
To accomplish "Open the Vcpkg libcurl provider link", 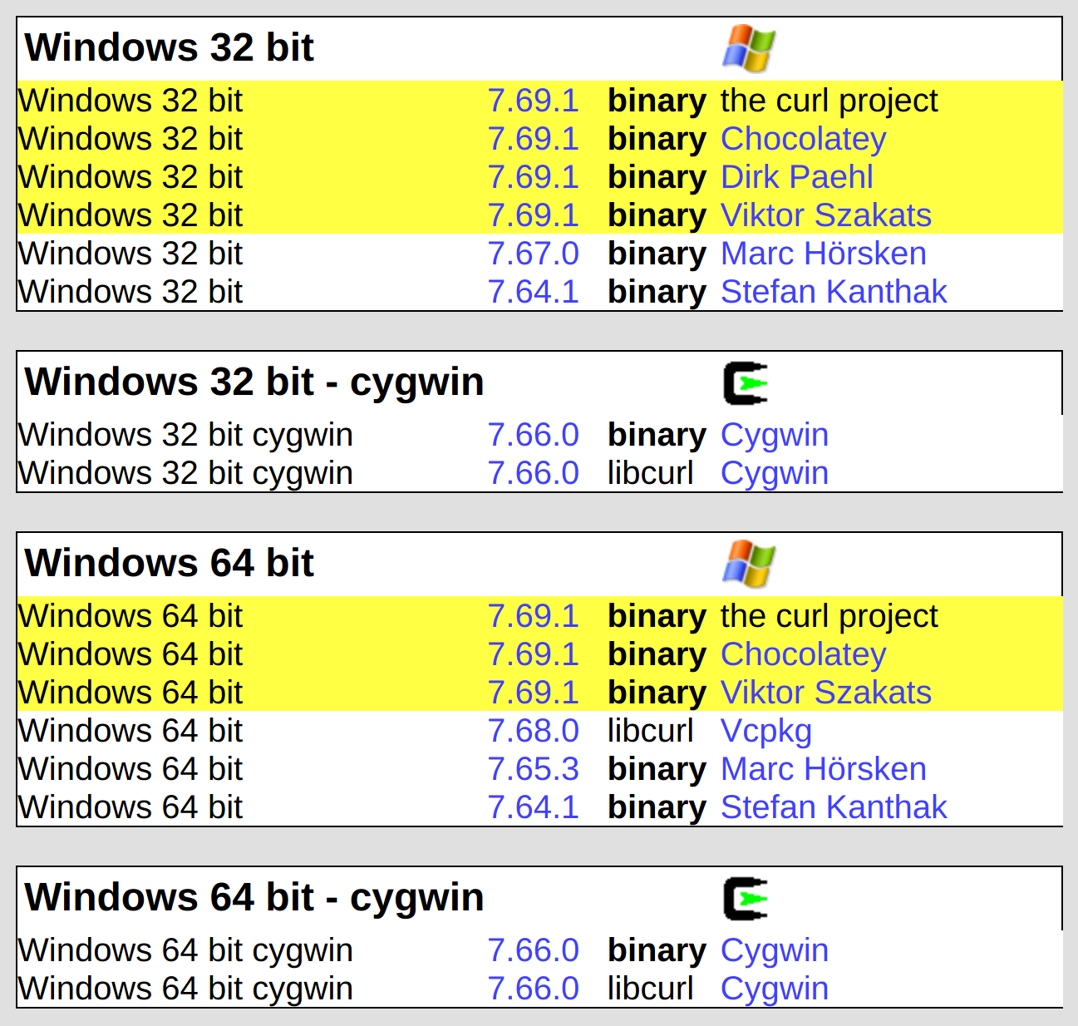I will (765, 731).
